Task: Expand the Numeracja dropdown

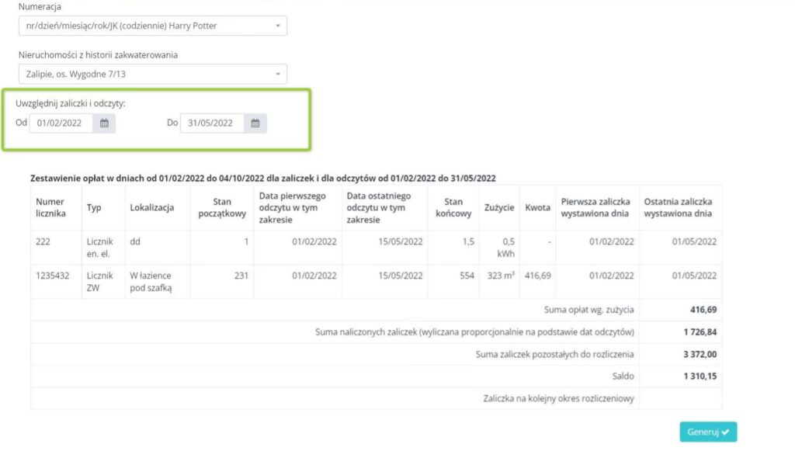Action: (152, 26)
